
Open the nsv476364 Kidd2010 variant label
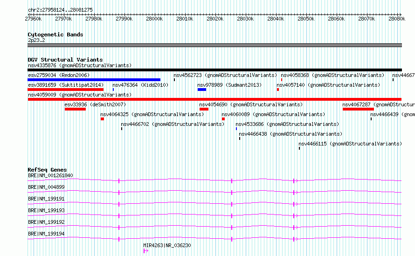(x=140, y=85)
